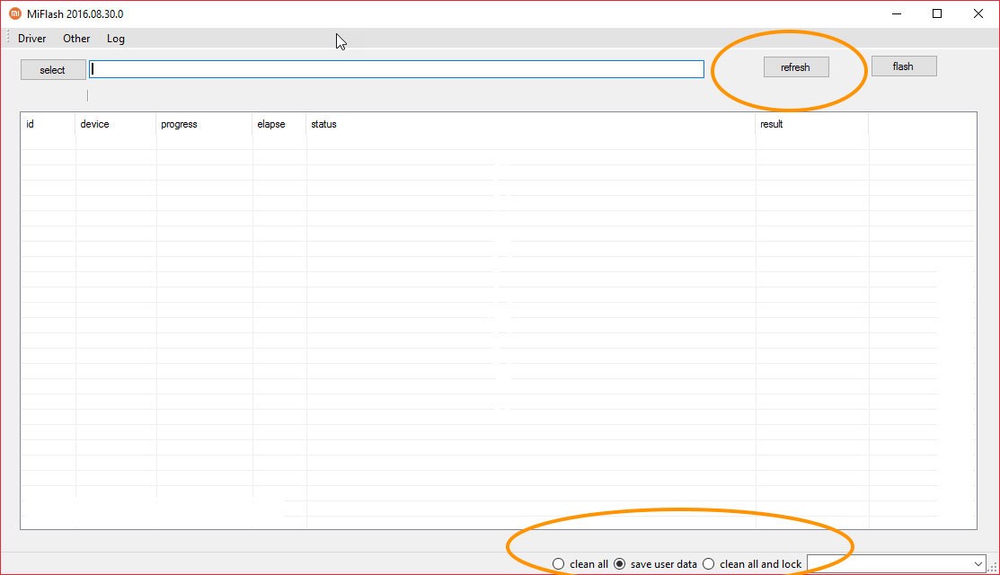Open the Driver menu

click(x=32, y=39)
